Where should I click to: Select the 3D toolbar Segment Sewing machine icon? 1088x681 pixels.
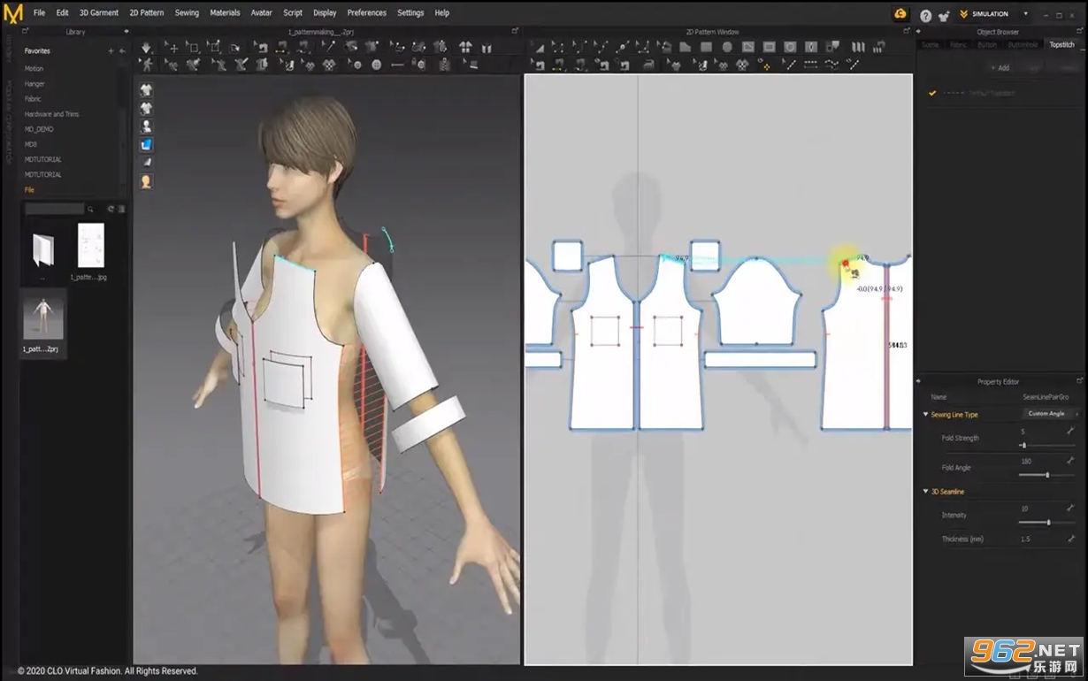(280, 48)
